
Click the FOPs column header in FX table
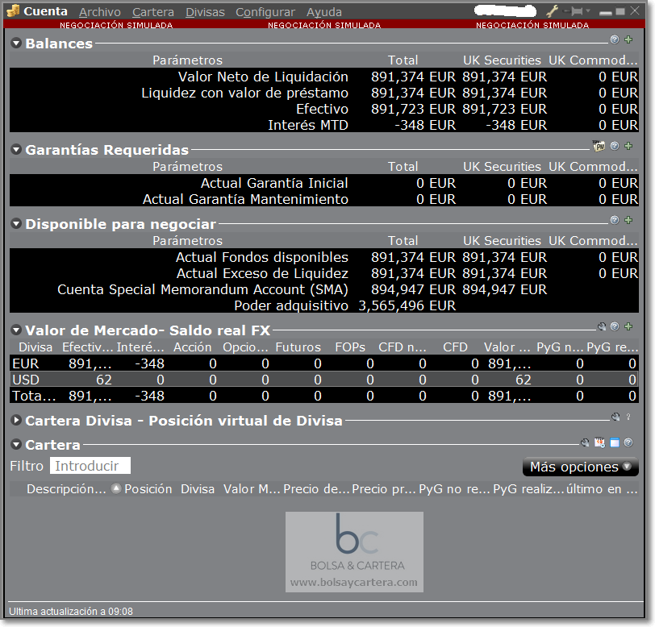pyautogui.click(x=350, y=347)
